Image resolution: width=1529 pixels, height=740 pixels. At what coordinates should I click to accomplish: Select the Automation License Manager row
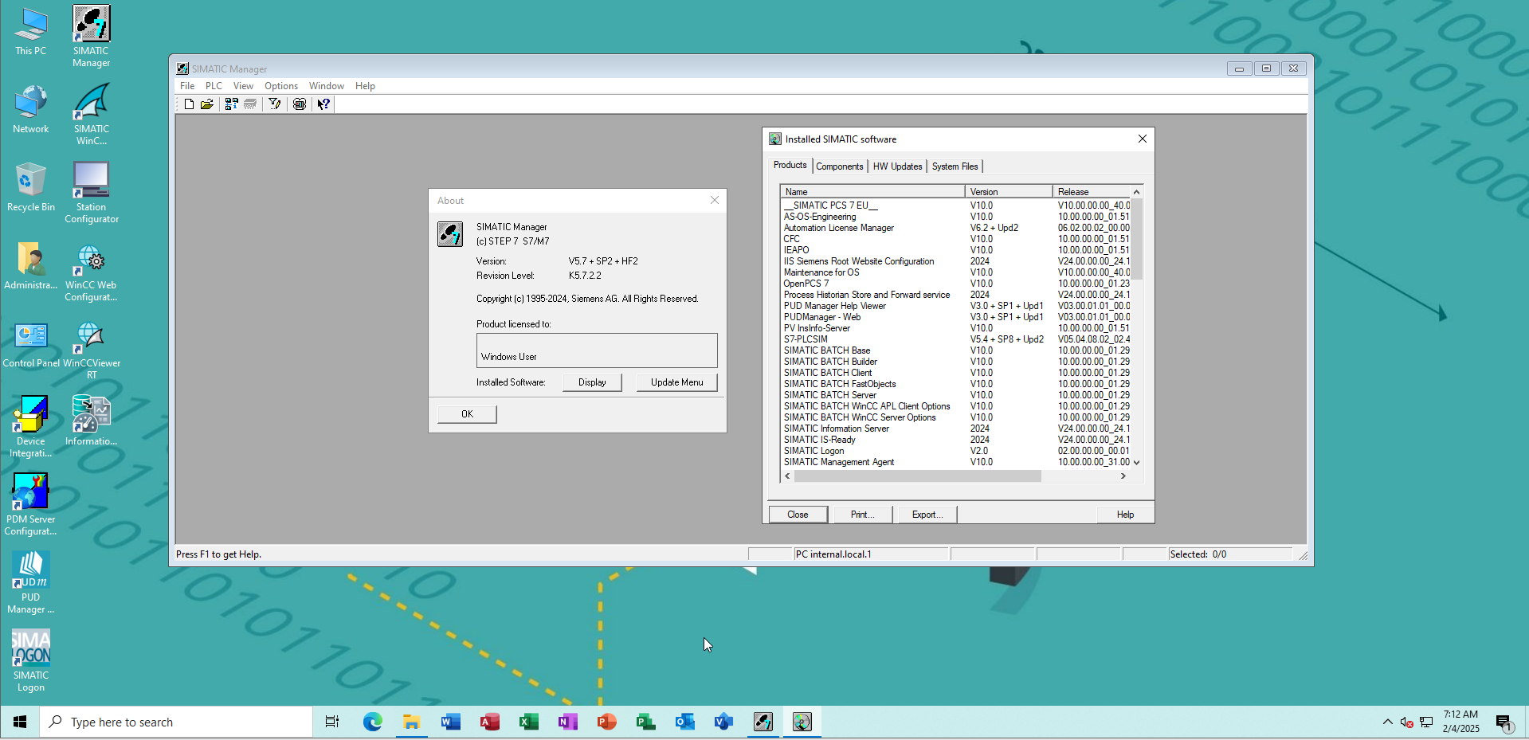956,228
